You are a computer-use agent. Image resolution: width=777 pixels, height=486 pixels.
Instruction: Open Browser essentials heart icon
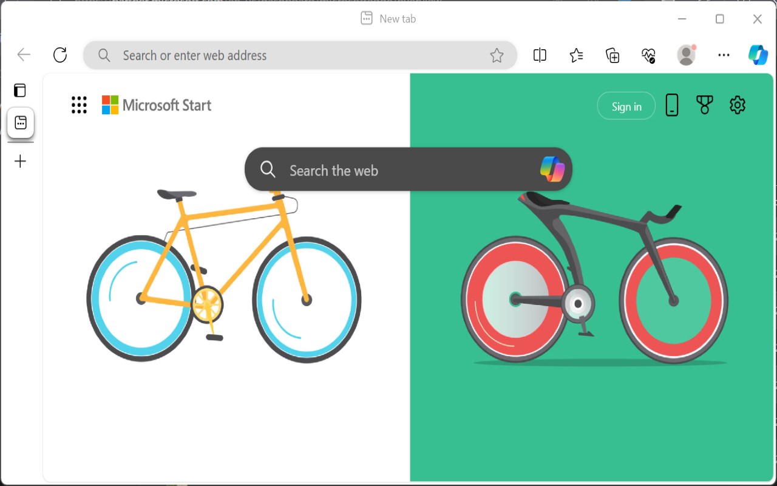(648, 55)
